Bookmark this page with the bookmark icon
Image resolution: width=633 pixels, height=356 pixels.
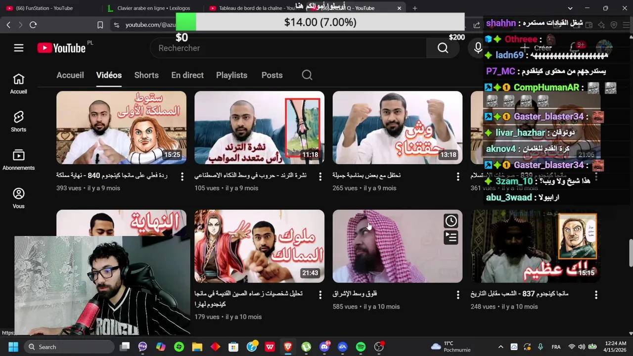[100, 25]
